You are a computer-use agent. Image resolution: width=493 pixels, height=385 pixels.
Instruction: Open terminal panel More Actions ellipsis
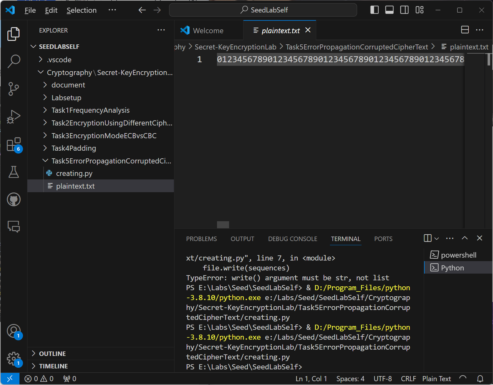click(450, 238)
